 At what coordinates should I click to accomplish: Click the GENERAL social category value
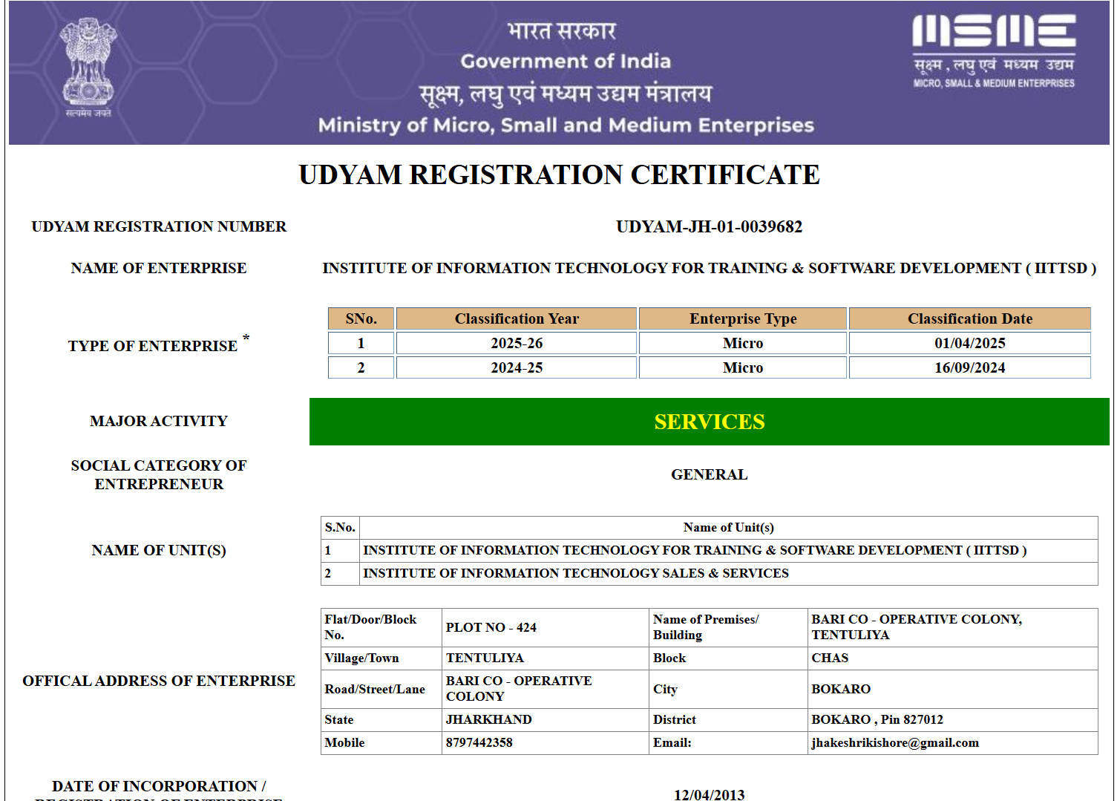(x=709, y=475)
